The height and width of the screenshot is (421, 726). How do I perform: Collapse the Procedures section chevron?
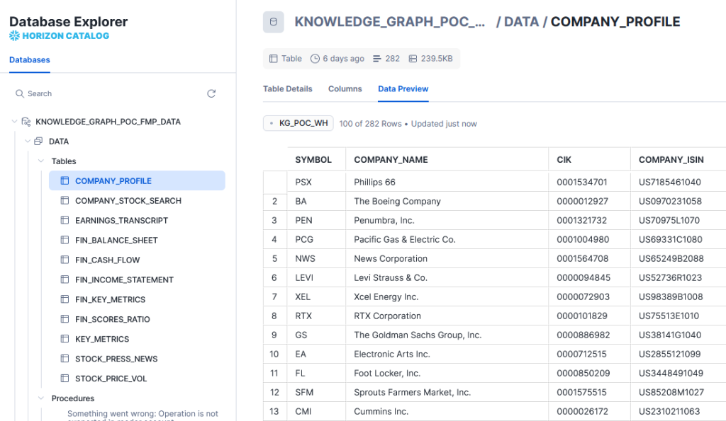pyautogui.click(x=40, y=398)
